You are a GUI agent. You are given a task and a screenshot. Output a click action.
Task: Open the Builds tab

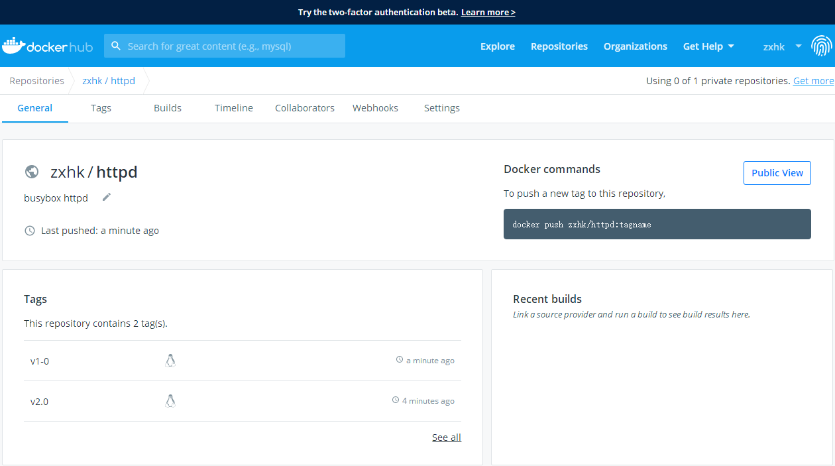(x=168, y=108)
